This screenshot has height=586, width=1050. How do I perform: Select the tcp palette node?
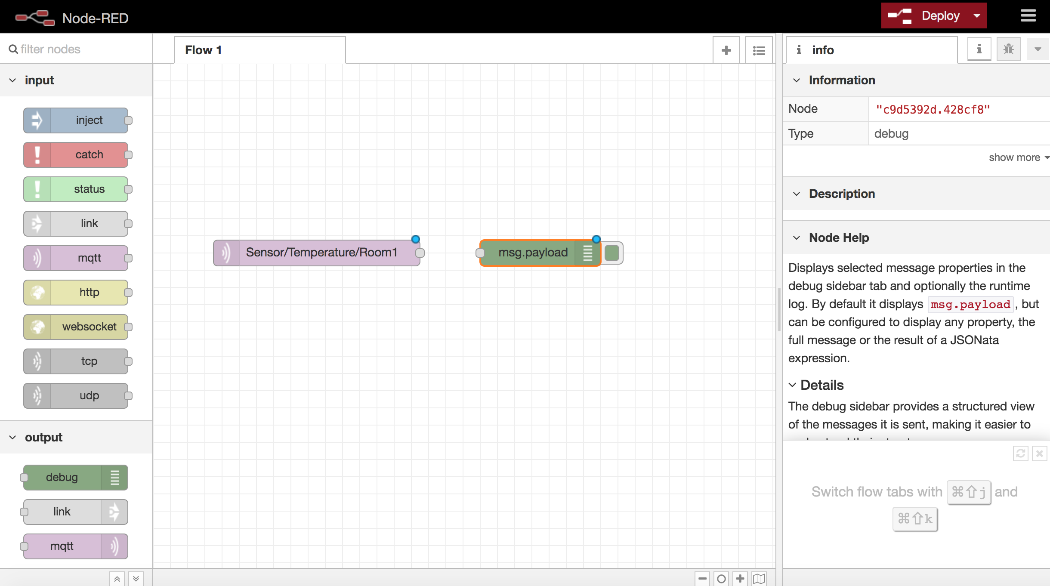pos(76,361)
